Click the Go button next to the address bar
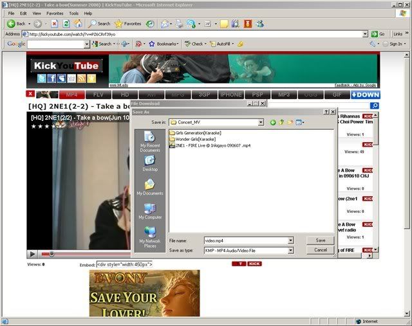The height and width of the screenshot is (326, 412). [378, 34]
